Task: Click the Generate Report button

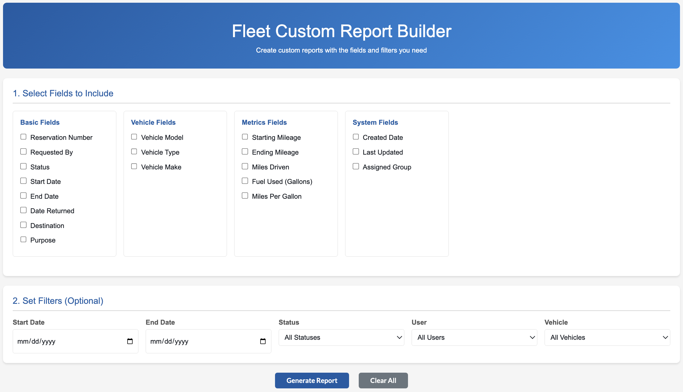Action: (x=312, y=381)
